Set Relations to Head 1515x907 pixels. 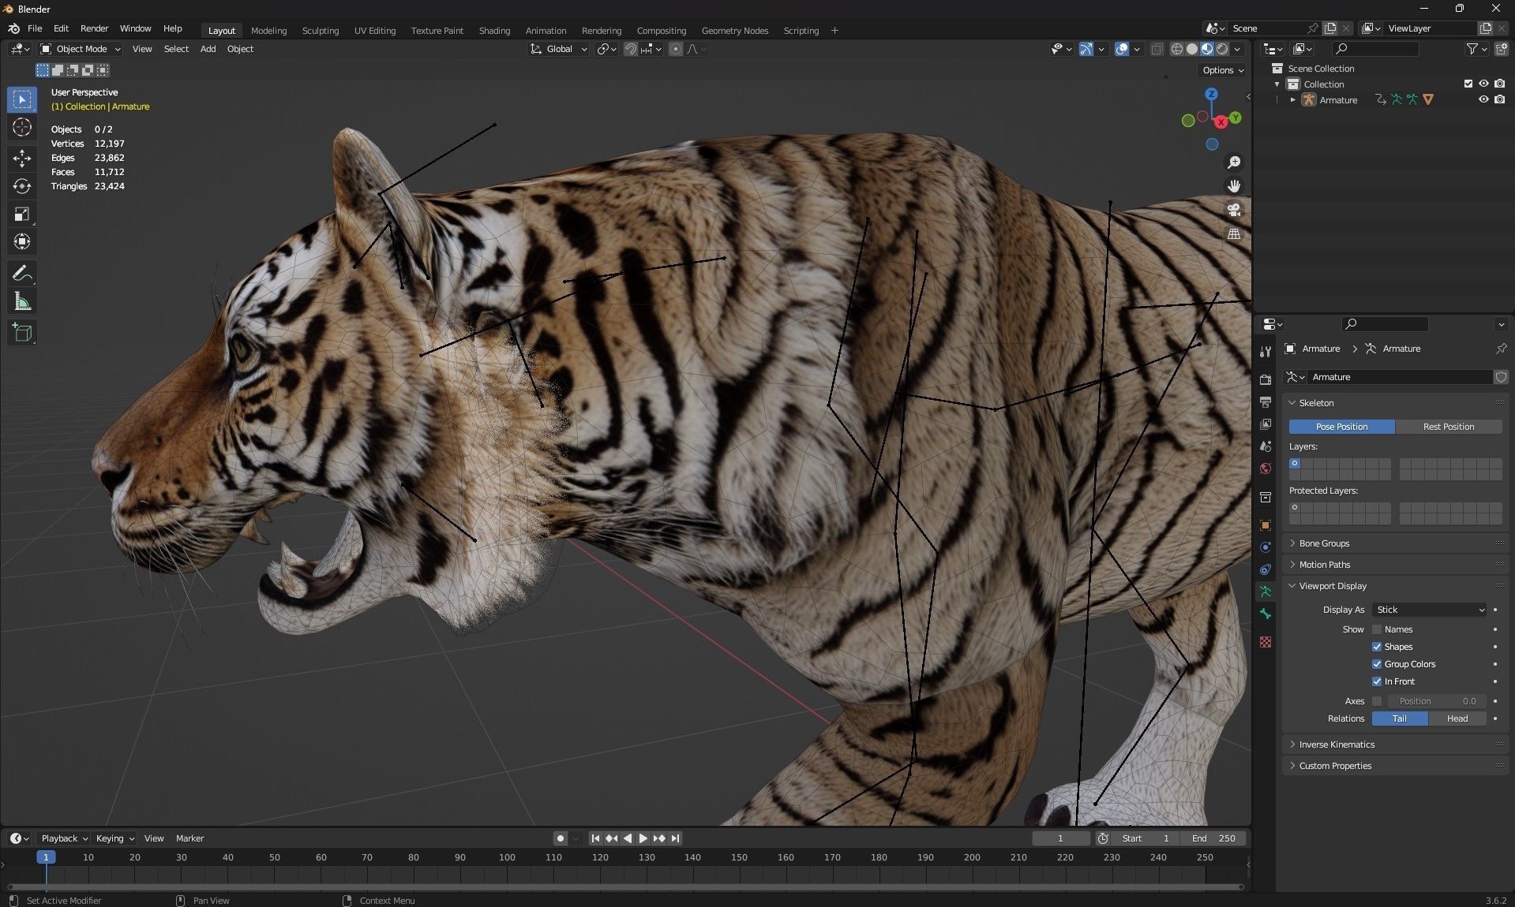(1457, 719)
